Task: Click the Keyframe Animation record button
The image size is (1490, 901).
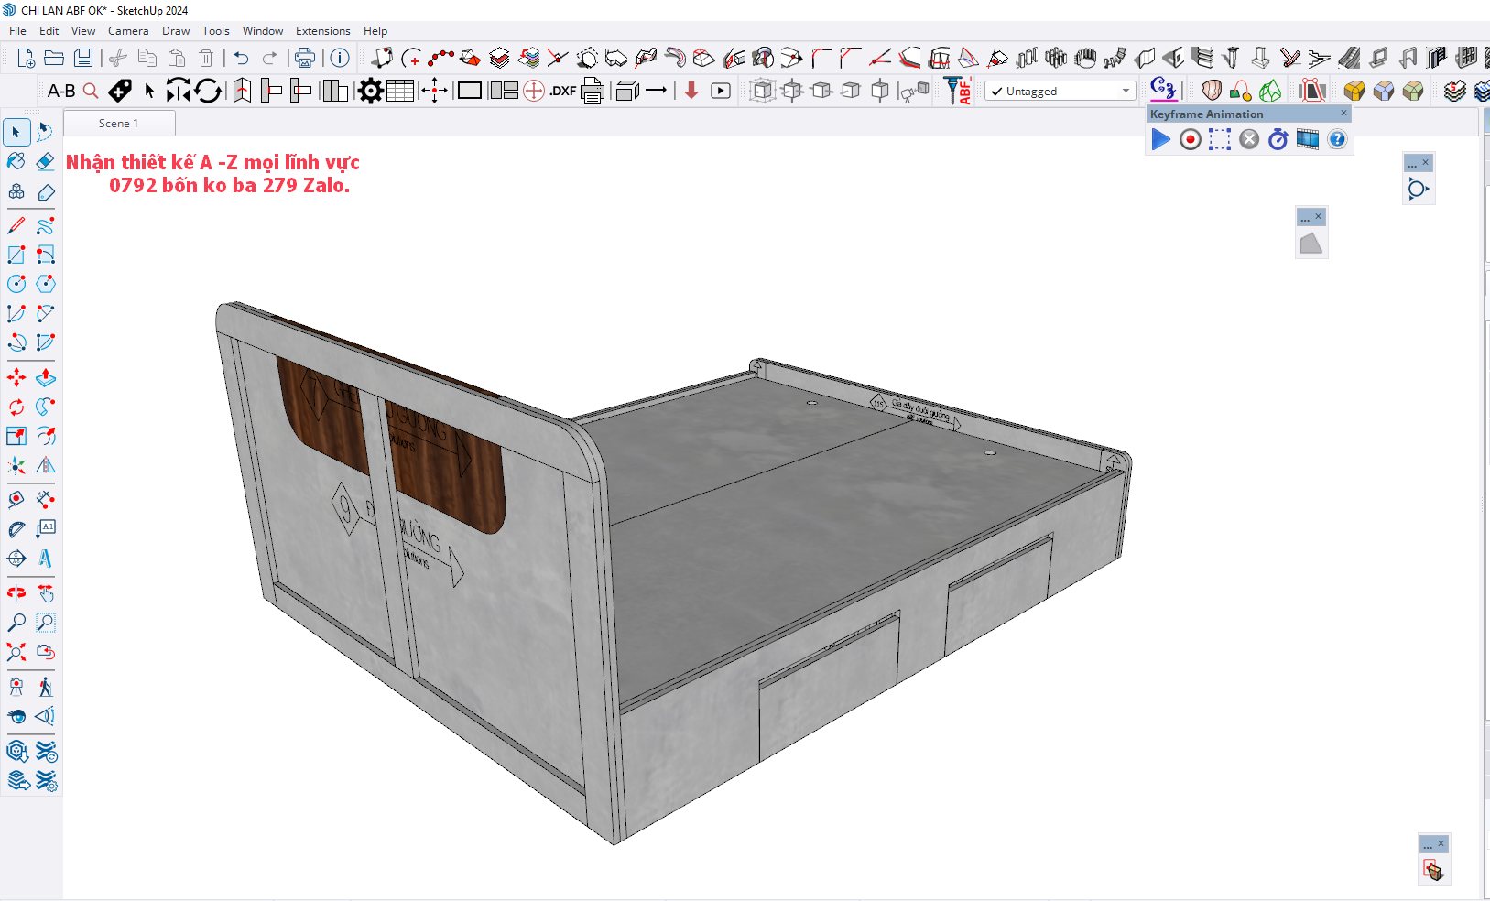Action: [x=1190, y=139]
